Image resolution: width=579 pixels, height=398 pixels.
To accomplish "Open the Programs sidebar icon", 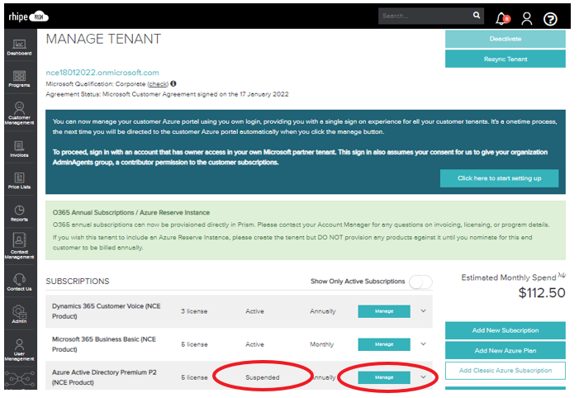I will [19, 79].
